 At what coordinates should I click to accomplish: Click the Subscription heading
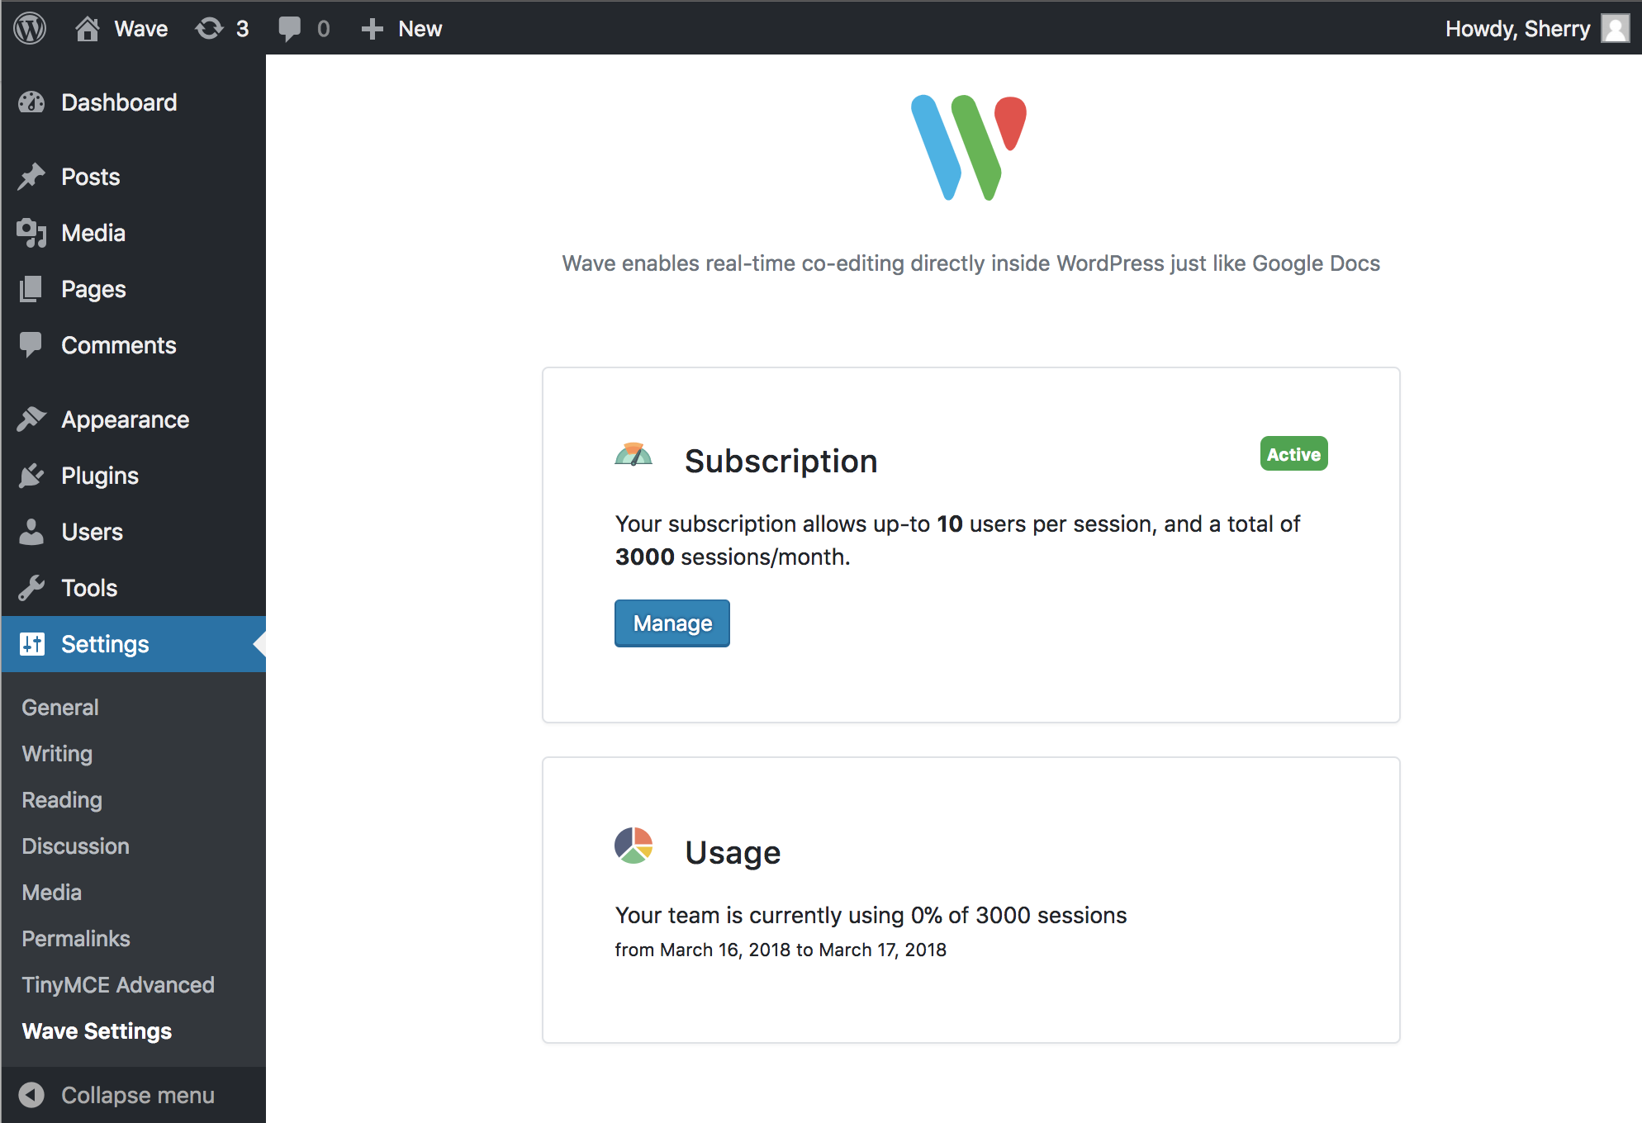tap(781, 462)
